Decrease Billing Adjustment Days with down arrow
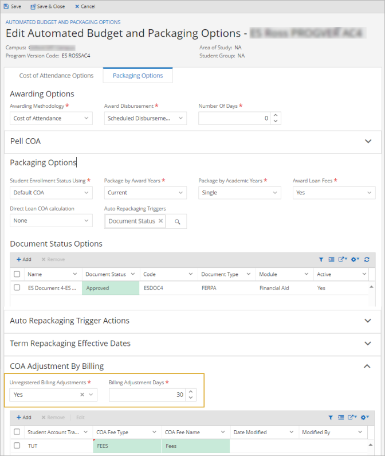 pos(191,397)
